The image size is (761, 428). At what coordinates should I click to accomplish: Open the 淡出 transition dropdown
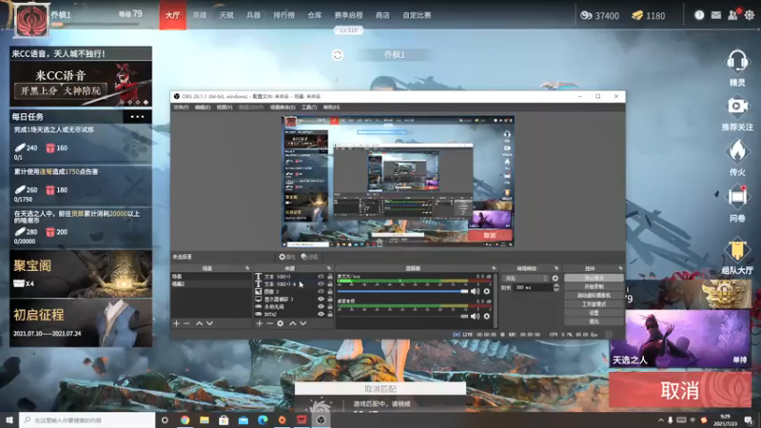point(526,278)
